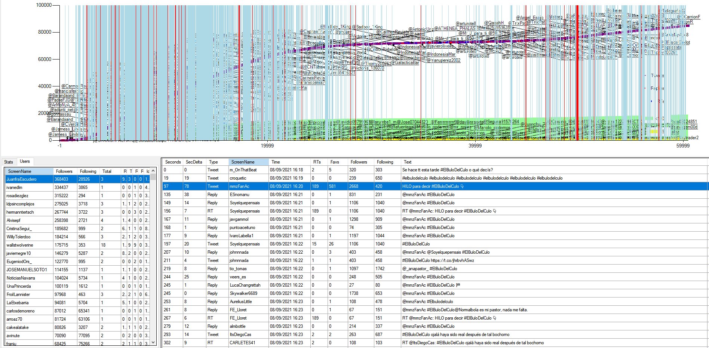Select the wallstwolverine user row
Screen dimensions: 709x348
[x=77, y=245]
